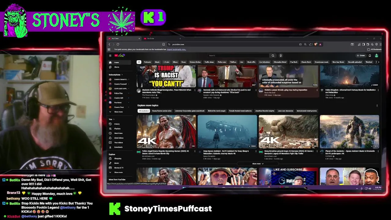Open a new browser tab with plus button
This screenshot has width=391, height=220.
pyautogui.click(x=180, y=38)
